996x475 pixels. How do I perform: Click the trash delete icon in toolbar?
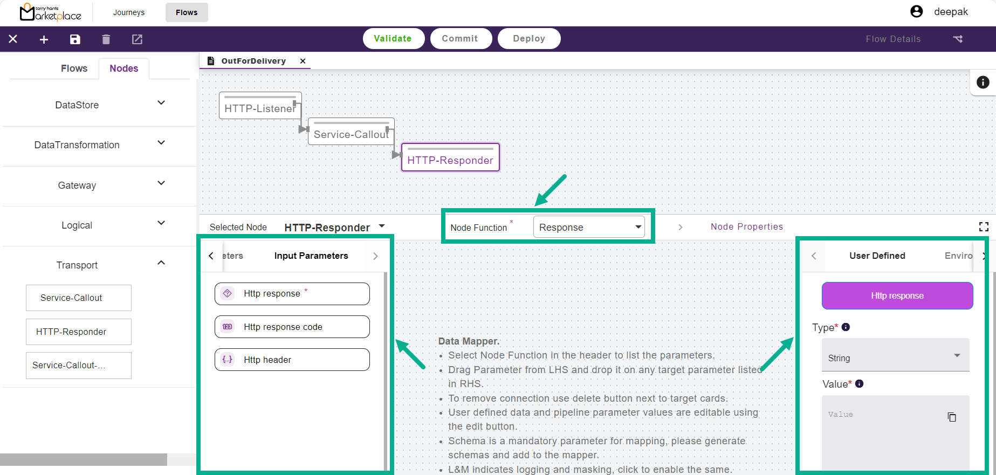(106, 39)
